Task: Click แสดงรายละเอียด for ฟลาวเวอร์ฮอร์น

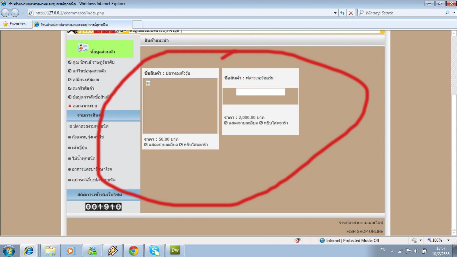Action: click(243, 123)
